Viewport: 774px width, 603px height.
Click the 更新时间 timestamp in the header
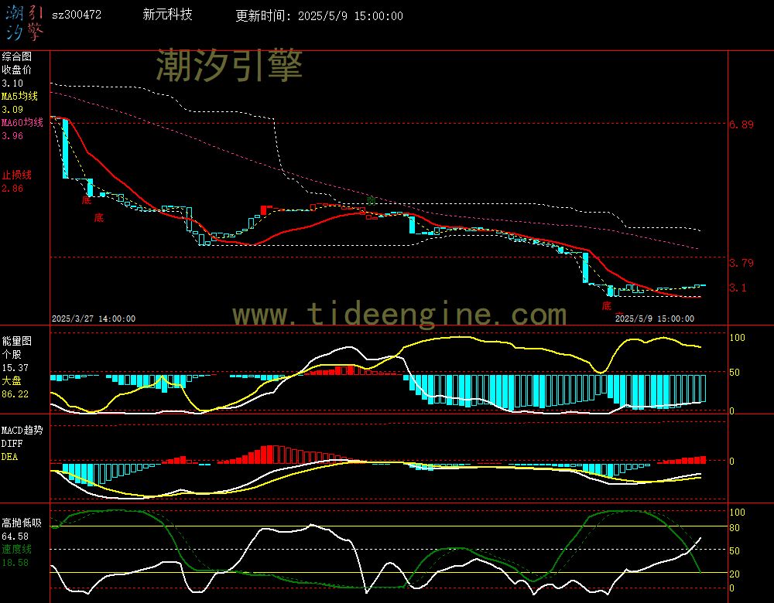tap(319, 15)
